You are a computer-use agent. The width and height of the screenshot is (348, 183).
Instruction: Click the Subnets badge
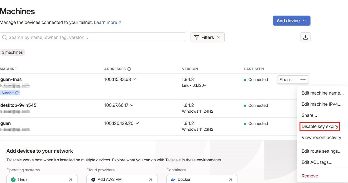pos(10,93)
